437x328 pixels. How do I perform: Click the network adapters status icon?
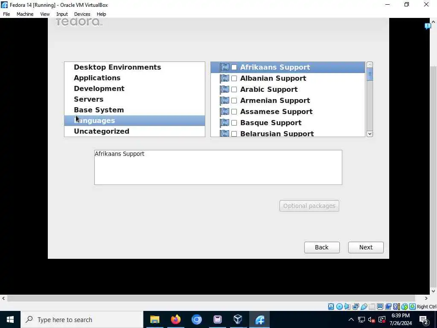(x=355, y=307)
